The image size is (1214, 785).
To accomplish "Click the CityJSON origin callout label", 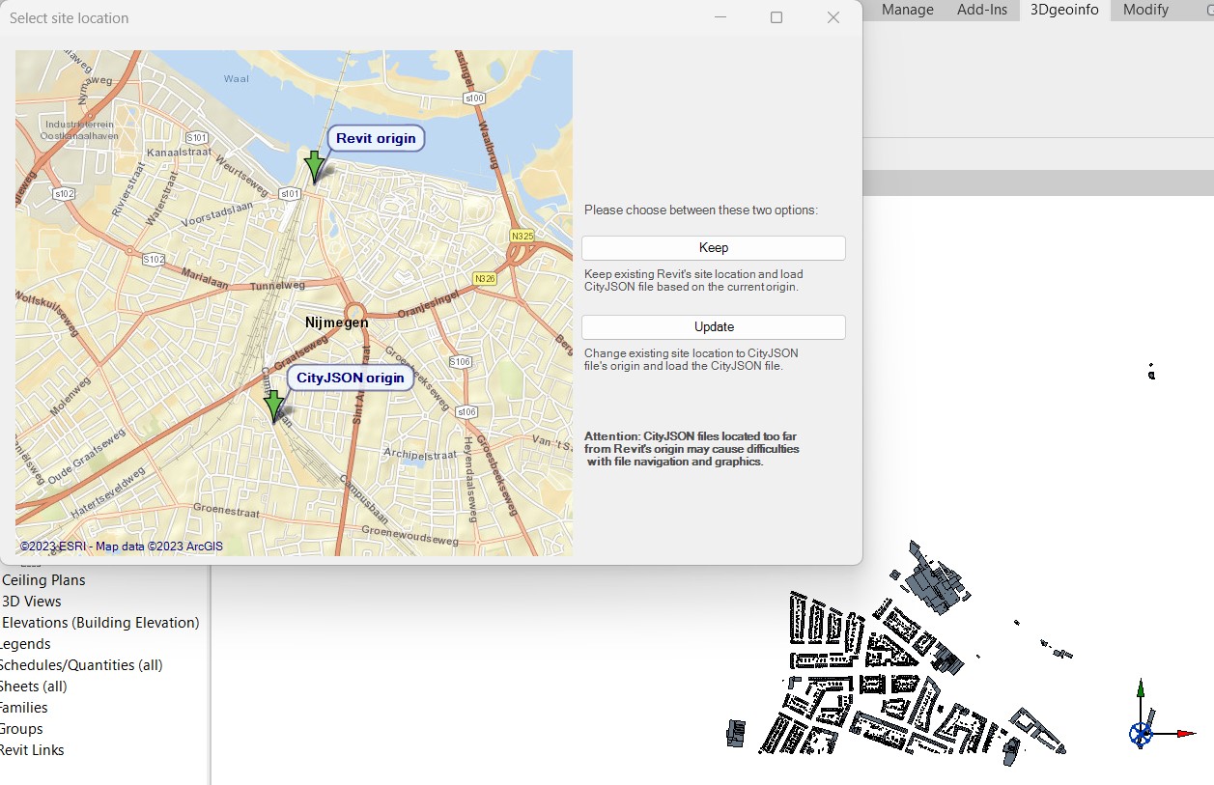I will pos(350,377).
